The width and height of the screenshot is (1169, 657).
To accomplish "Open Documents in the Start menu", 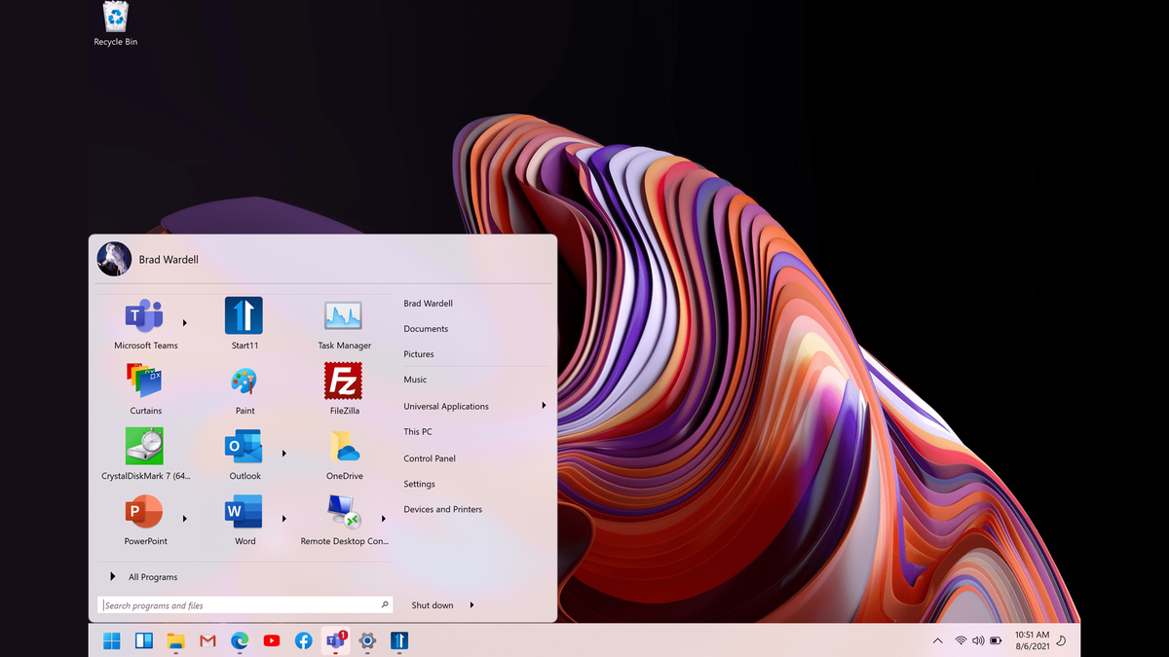I will [x=426, y=329].
